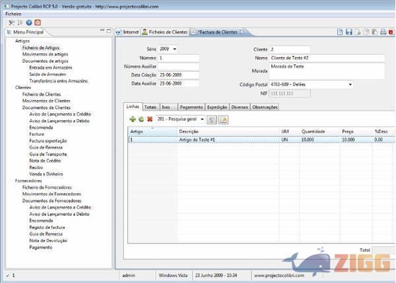Click the new document icon

pos(340,32)
